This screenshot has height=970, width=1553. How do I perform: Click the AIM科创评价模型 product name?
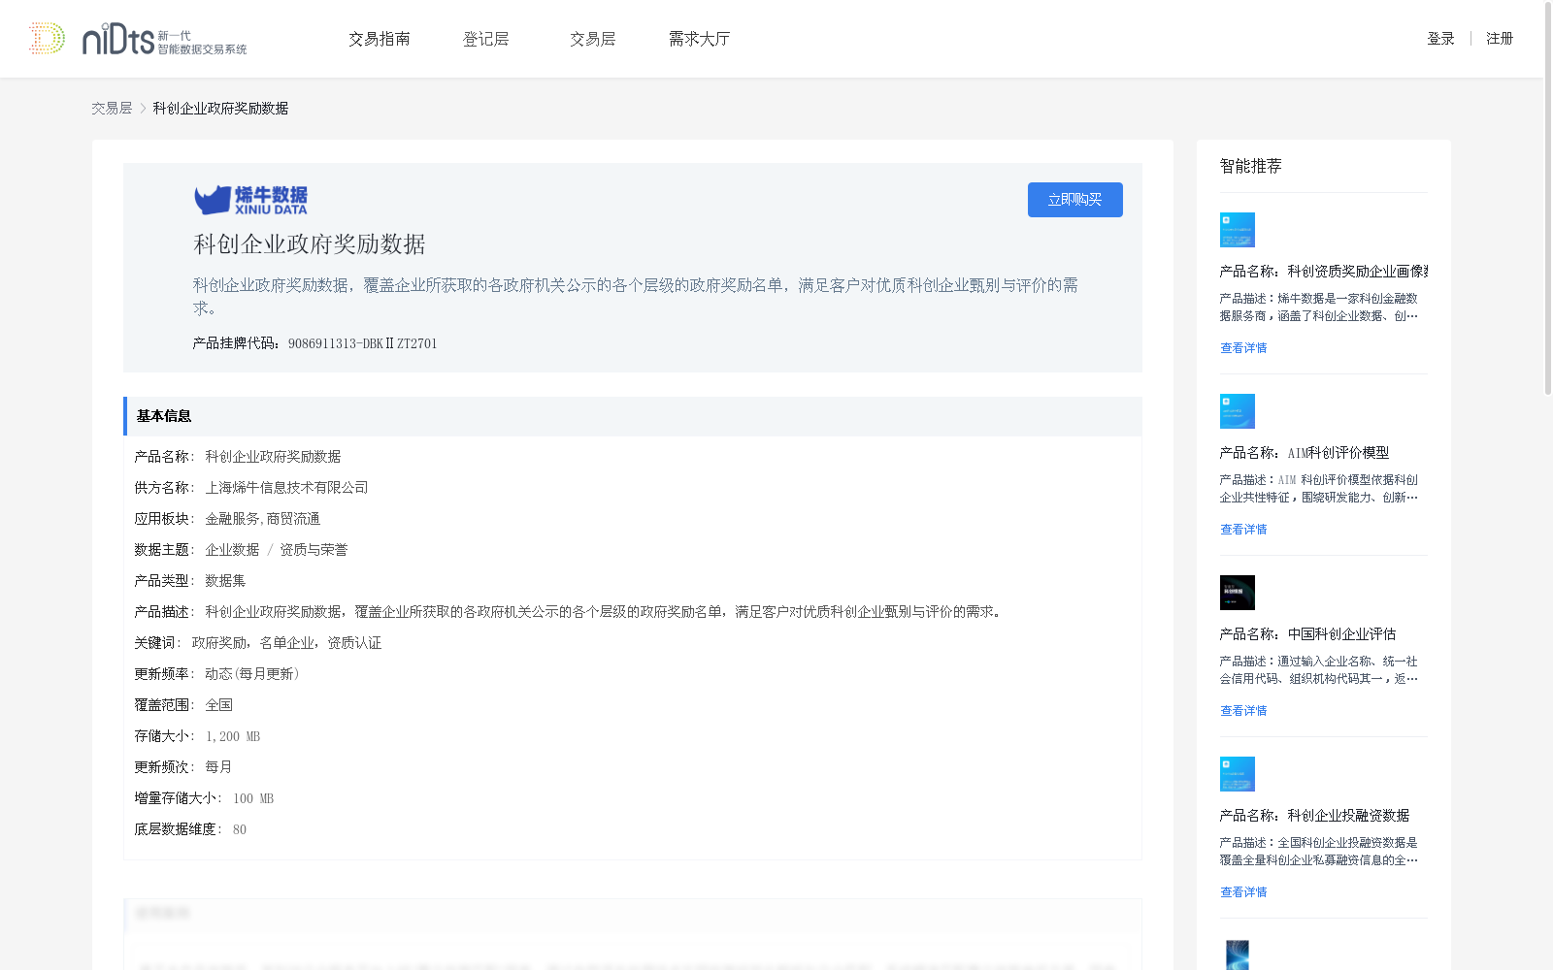[x=1305, y=453]
